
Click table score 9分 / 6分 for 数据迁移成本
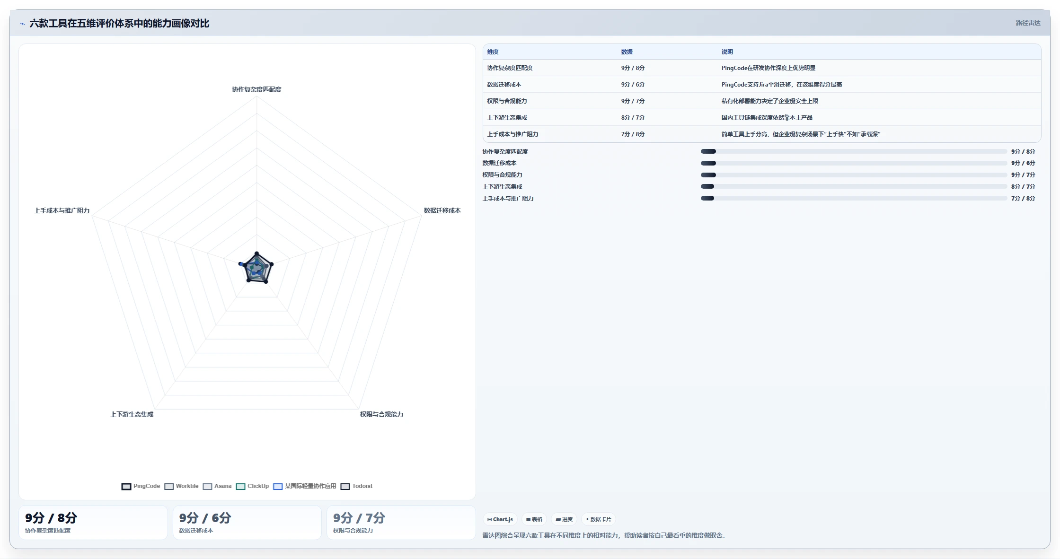(x=633, y=85)
